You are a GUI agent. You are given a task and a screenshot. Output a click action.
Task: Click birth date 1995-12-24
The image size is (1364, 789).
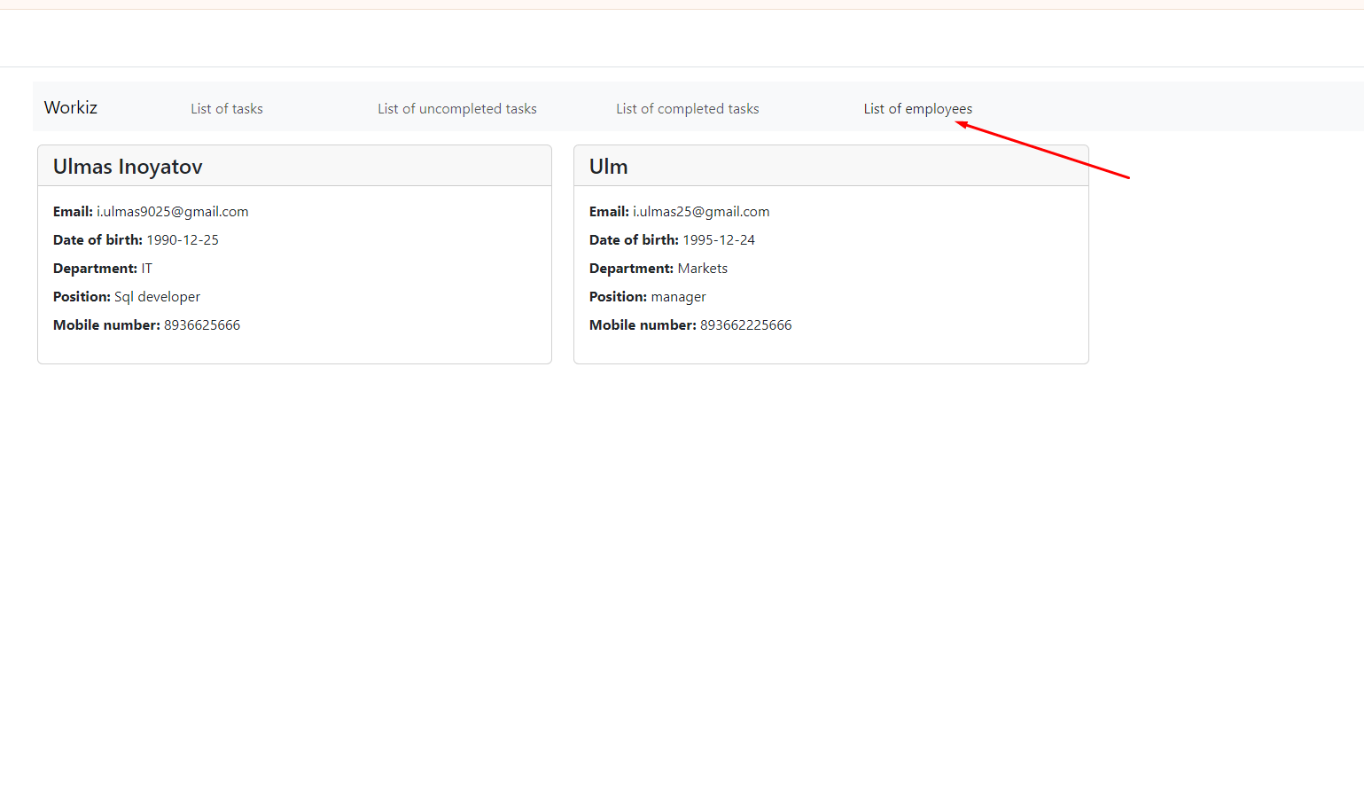click(x=719, y=240)
